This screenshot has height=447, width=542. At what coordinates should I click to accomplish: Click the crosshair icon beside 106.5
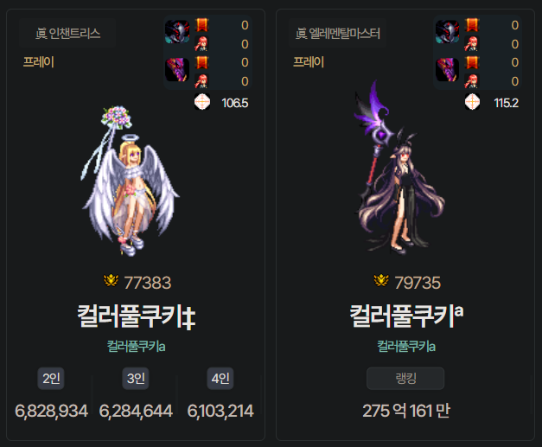click(x=202, y=102)
